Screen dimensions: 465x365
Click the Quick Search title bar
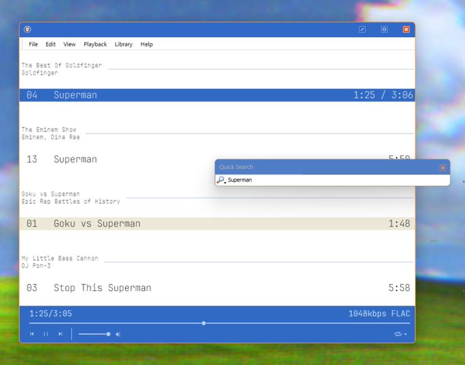[x=328, y=167]
